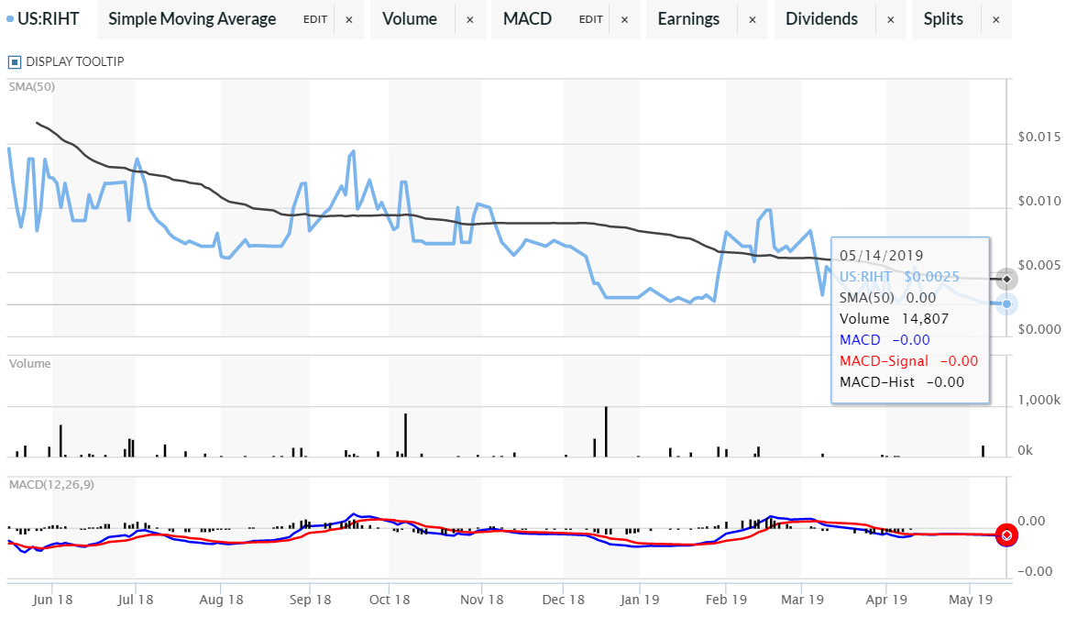Edit the Simple Moving Average settings
This screenshot has width=1066, height=617.
tap(315, 19)
